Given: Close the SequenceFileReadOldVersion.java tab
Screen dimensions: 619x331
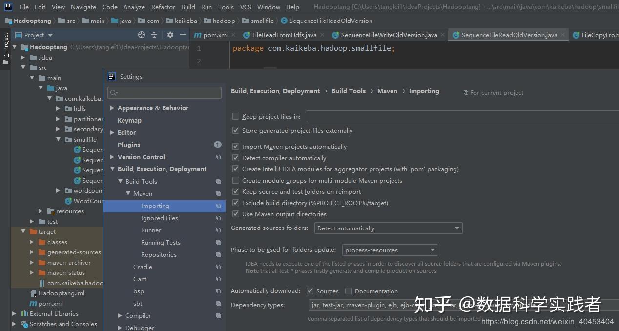Looking at the screenshot, I should pyautogui.click(x=562, y=35).
